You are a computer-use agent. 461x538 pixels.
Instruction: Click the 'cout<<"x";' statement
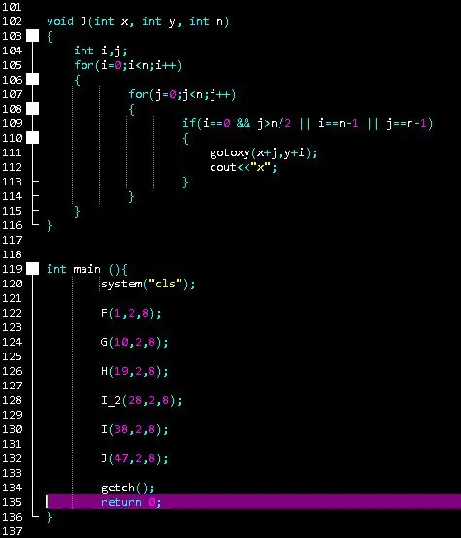(244, 167)
